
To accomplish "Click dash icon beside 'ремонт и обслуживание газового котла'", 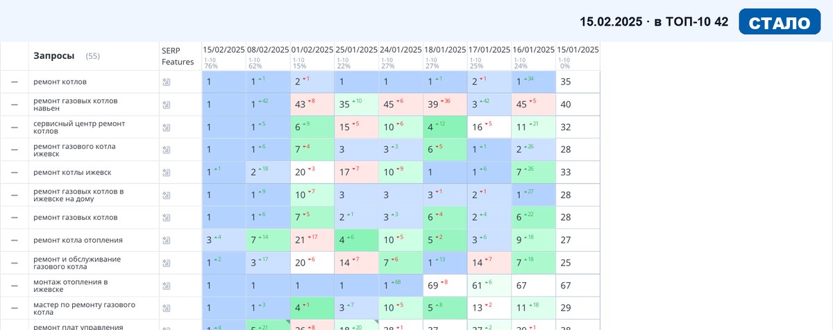I will tap(14, 263).
